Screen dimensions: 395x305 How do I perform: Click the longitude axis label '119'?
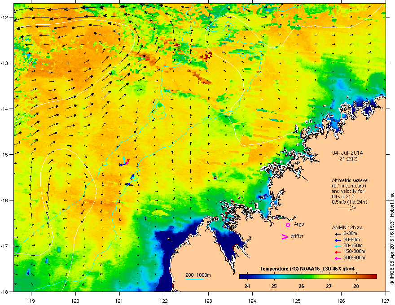(x=31, y=301)
